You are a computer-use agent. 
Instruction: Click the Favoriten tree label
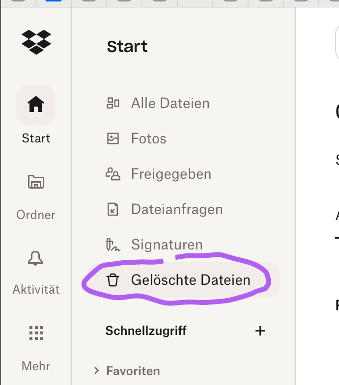click(133, 371)
